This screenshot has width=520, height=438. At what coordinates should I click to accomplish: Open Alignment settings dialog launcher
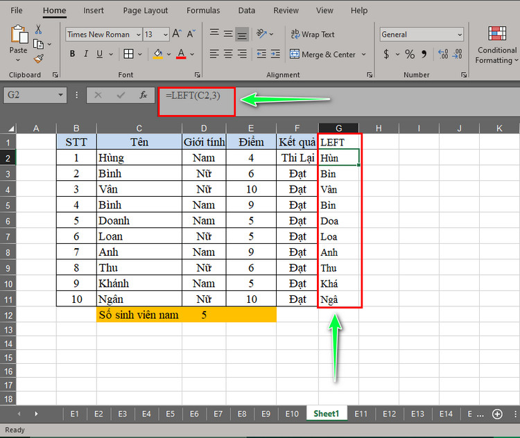coord(370,75)
